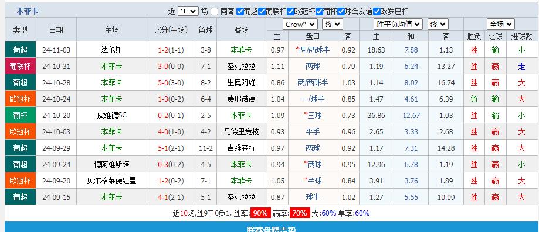Open the 5-1(2-1) match score
Screen dimensions: 539x232
coord(171,148)
